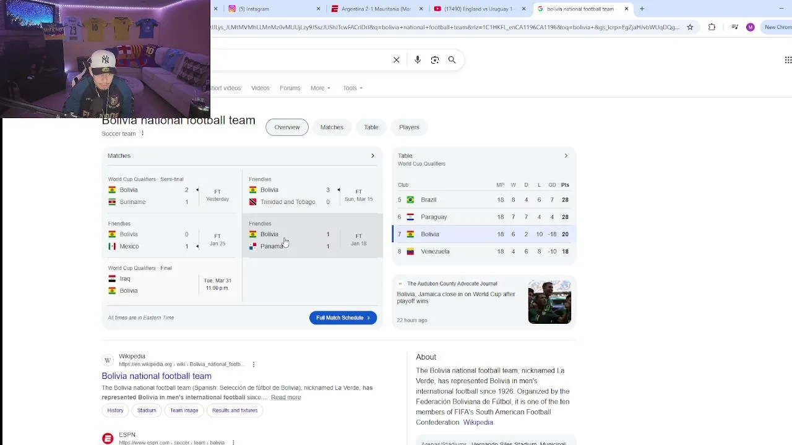Click the Suriname flag icon
The width and height of the screenshot is (792, 445).
pyautogui.click(x=112, y=202)
